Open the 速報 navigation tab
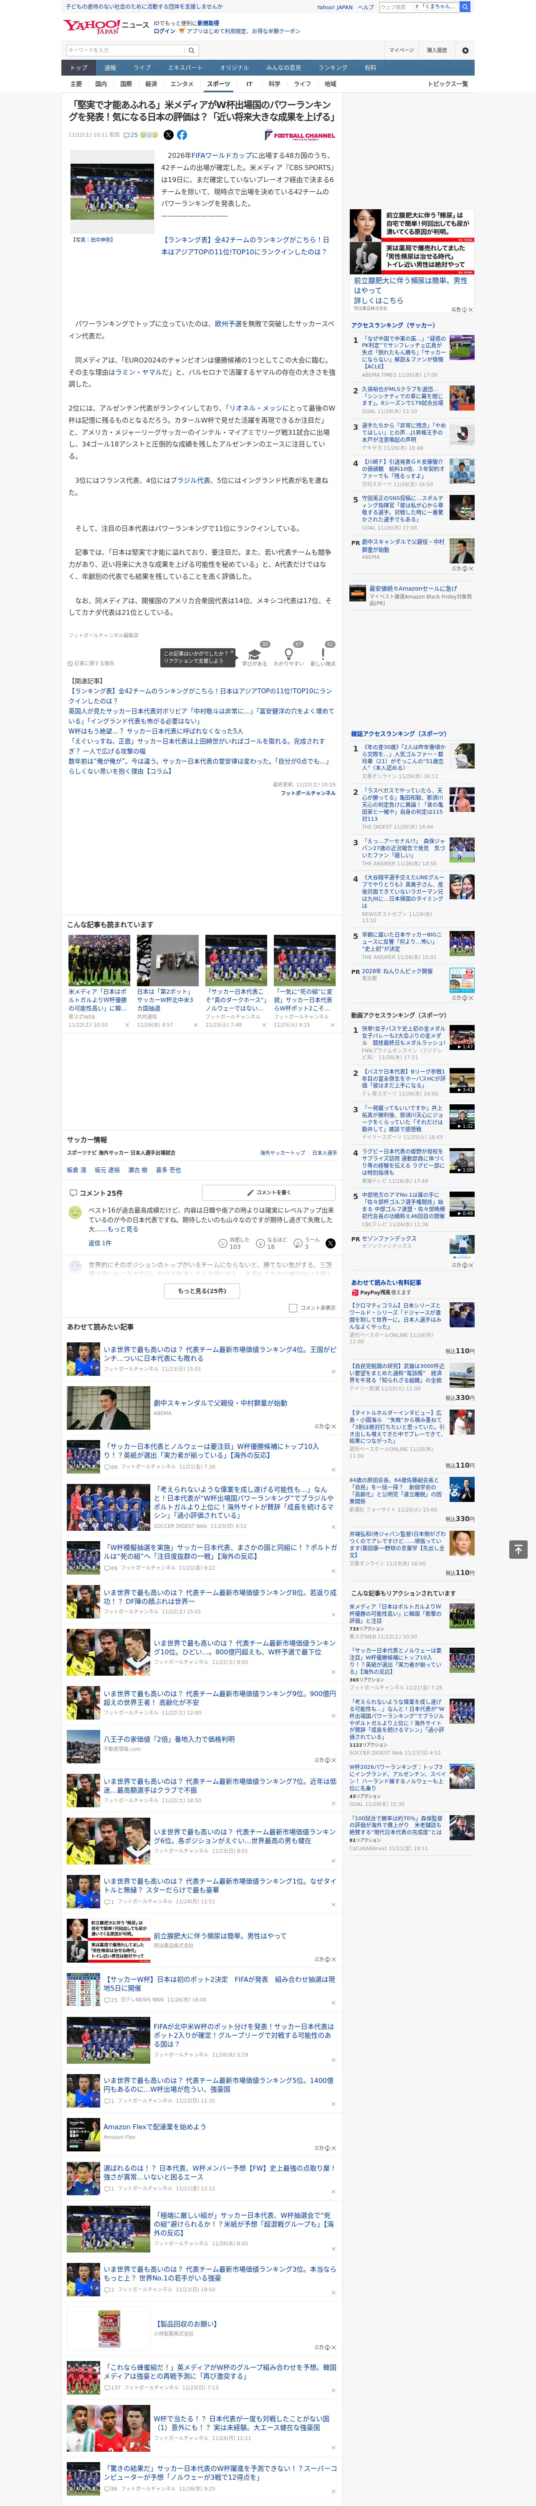 [x=110, y=68]
